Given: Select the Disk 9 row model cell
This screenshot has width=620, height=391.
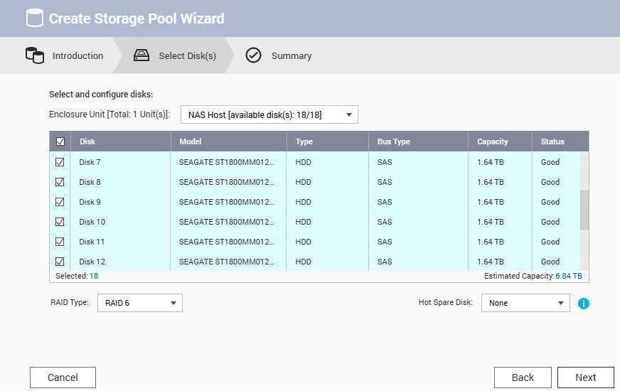Looking at the screenshot, I should click(x=228, y=202).
